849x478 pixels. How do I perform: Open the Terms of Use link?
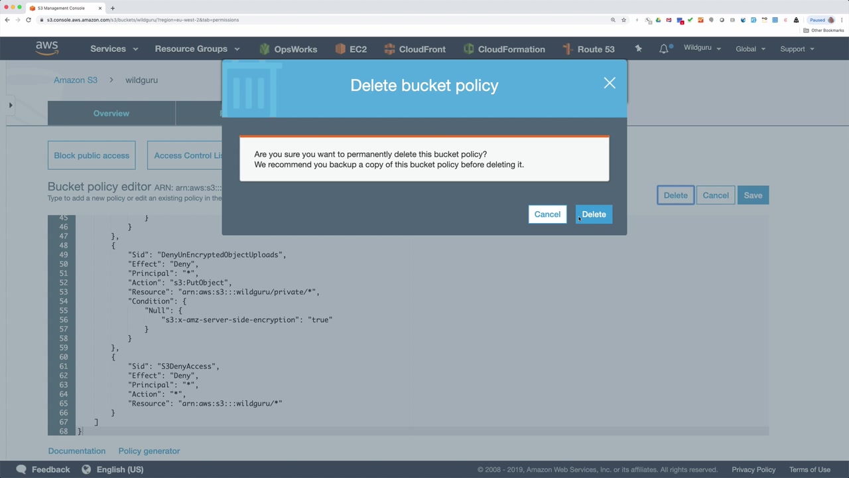810,469
